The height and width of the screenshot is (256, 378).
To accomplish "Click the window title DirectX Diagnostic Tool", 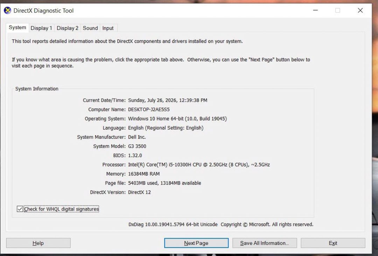I will (x=43, y=10).
